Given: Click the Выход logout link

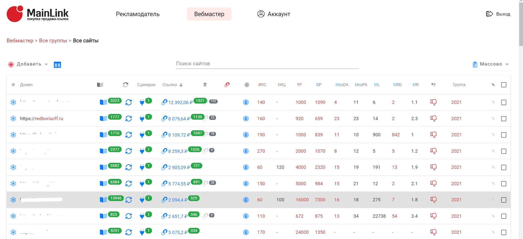Looking at the screenshot, I should coord(498,14).
